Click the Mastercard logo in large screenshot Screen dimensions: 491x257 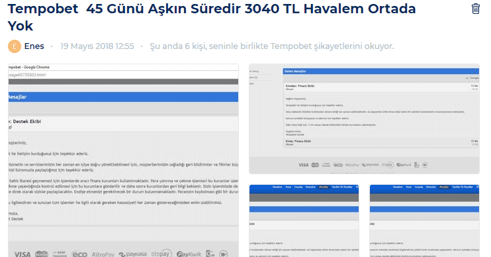click(42, 254)
